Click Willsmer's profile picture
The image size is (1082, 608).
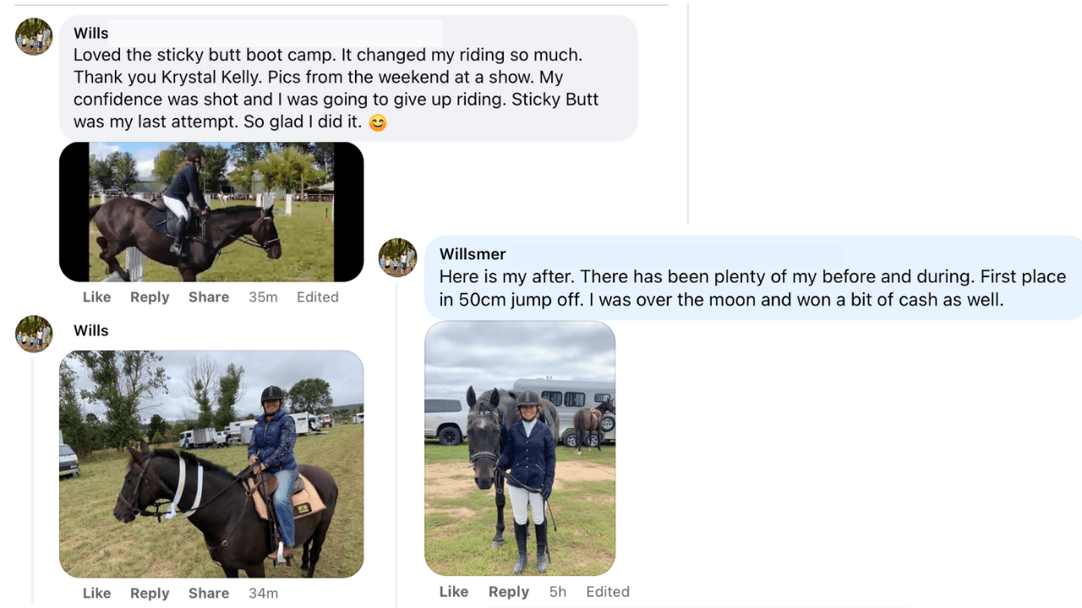point(397,257)
